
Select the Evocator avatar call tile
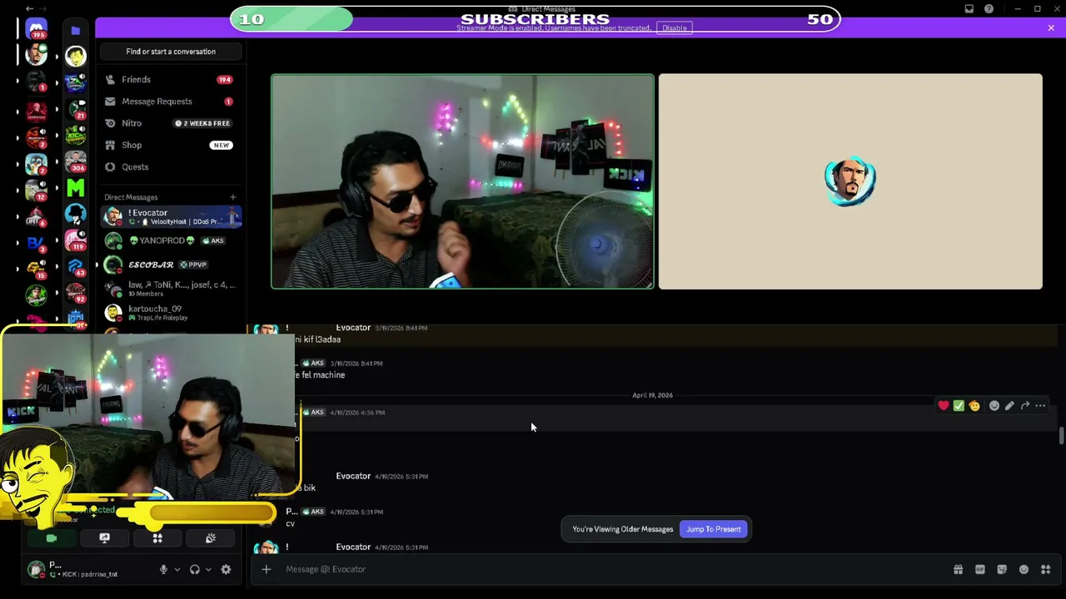click(x=850, y=181)
